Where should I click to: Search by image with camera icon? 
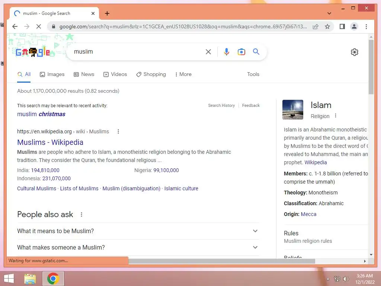[241, 52]
